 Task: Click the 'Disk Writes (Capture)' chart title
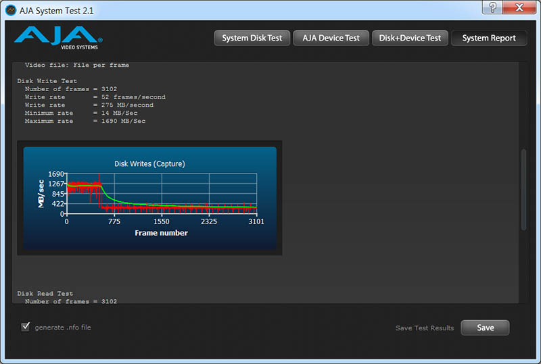click(149, 163)
